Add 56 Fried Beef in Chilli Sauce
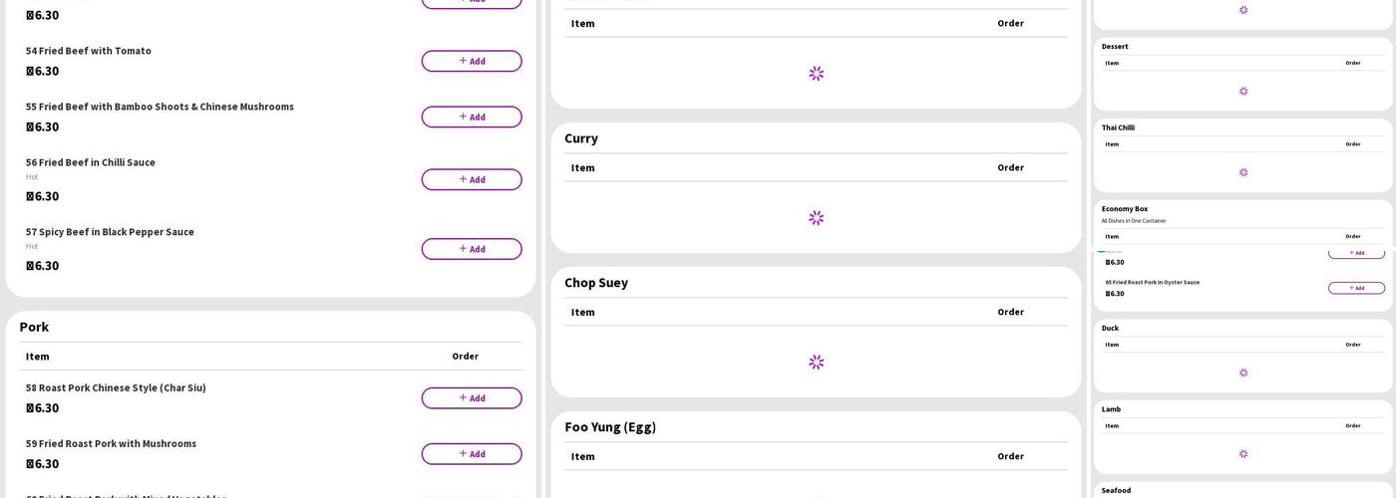This screenshot has width=1396, height=498. pos(471,179)
